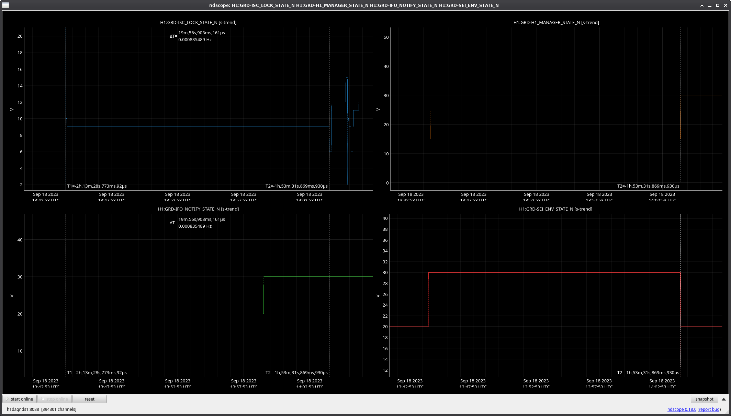Click the V y-axis label of H1_MANAGER plot
The image size is (731, 416).
point(378,109)
